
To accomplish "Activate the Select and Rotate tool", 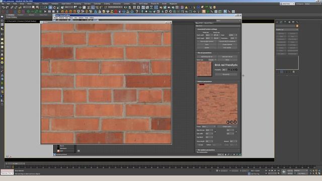I will [x=54, y=8].
